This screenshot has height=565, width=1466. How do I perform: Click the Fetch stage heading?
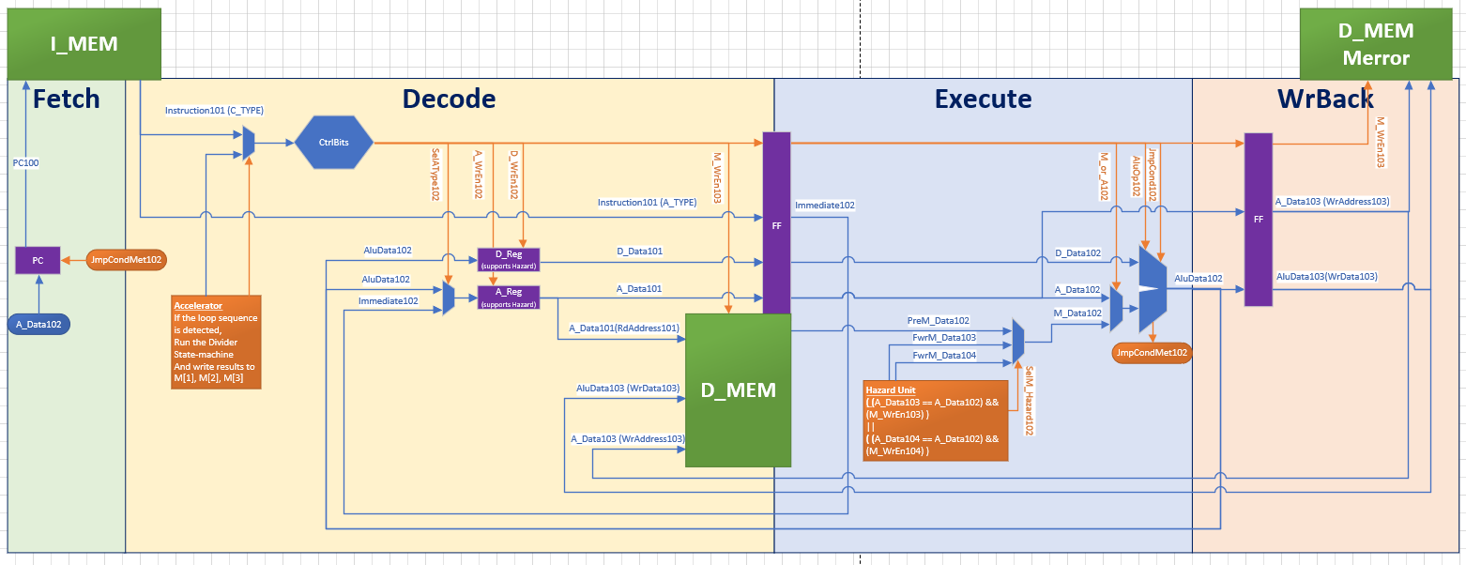pyautogui.click(x=66, y=99)
